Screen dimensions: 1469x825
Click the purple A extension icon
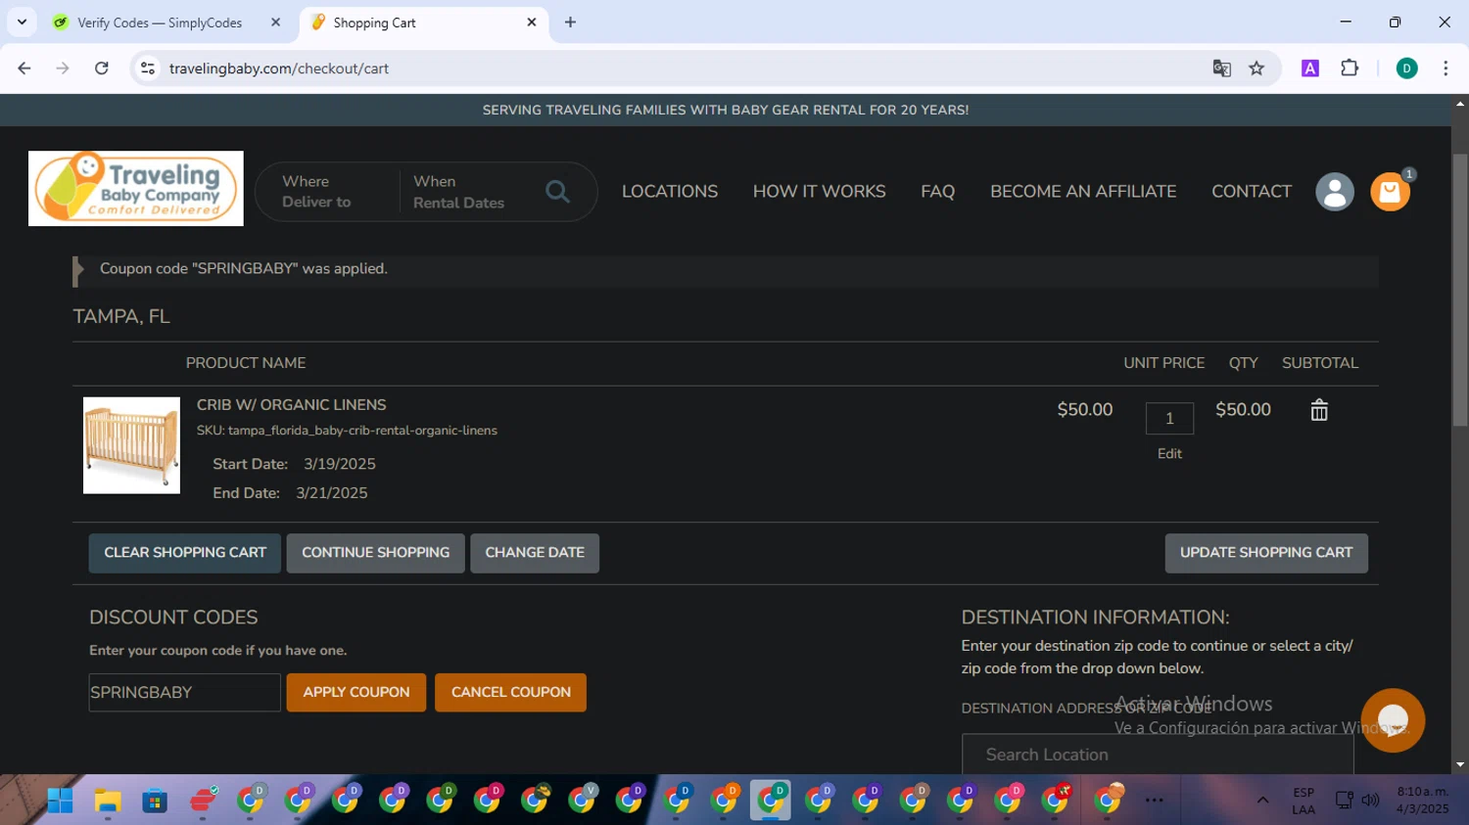click(x=1310, y=69)
